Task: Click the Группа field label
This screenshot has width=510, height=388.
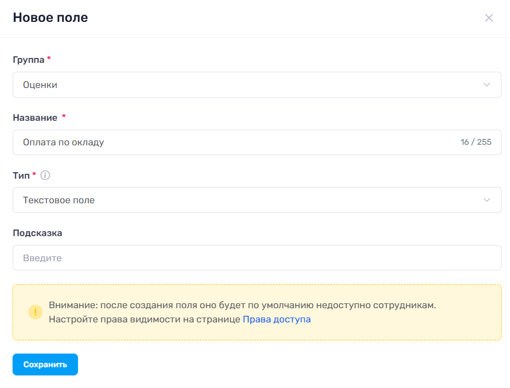Action: (28, 60)
